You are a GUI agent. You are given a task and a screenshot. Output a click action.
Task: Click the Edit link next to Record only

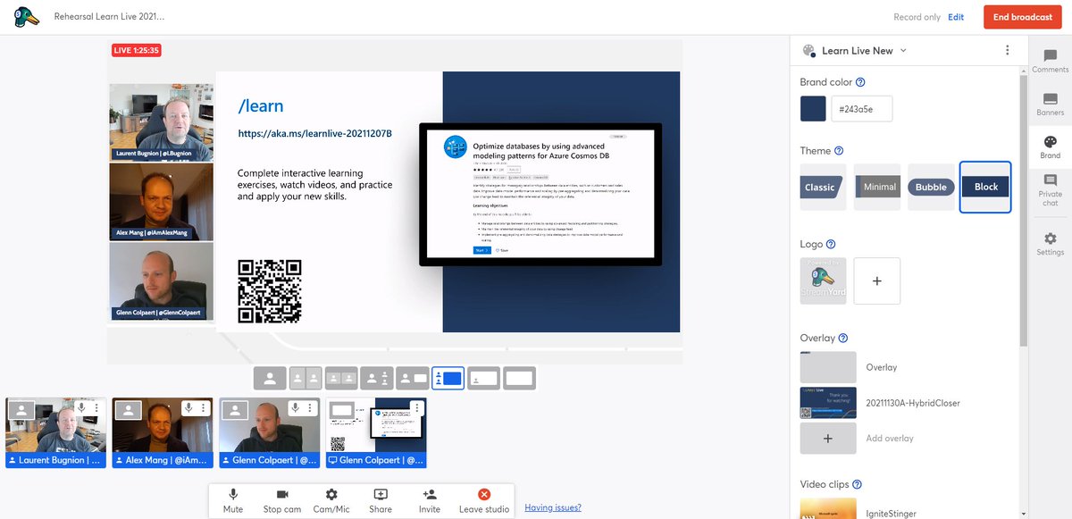956,17
